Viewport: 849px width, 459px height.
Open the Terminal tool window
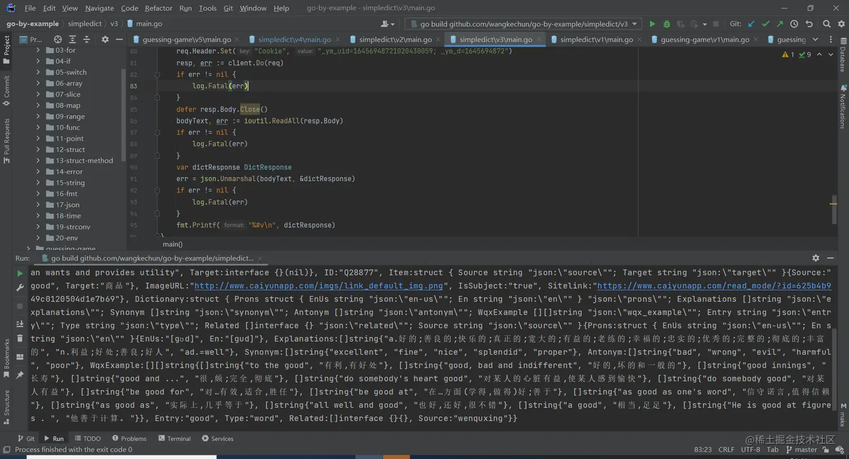pos(174,439)
